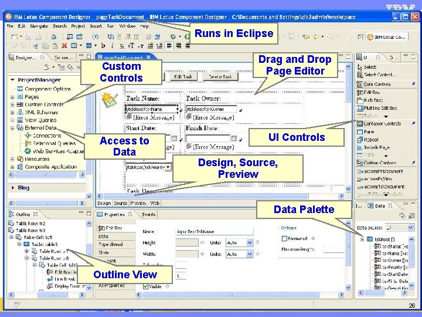Toggle pin on Container Controls drawer
The width and height of the screenshot is (422, 317).
pyautogui.click(x=413, y=123)
